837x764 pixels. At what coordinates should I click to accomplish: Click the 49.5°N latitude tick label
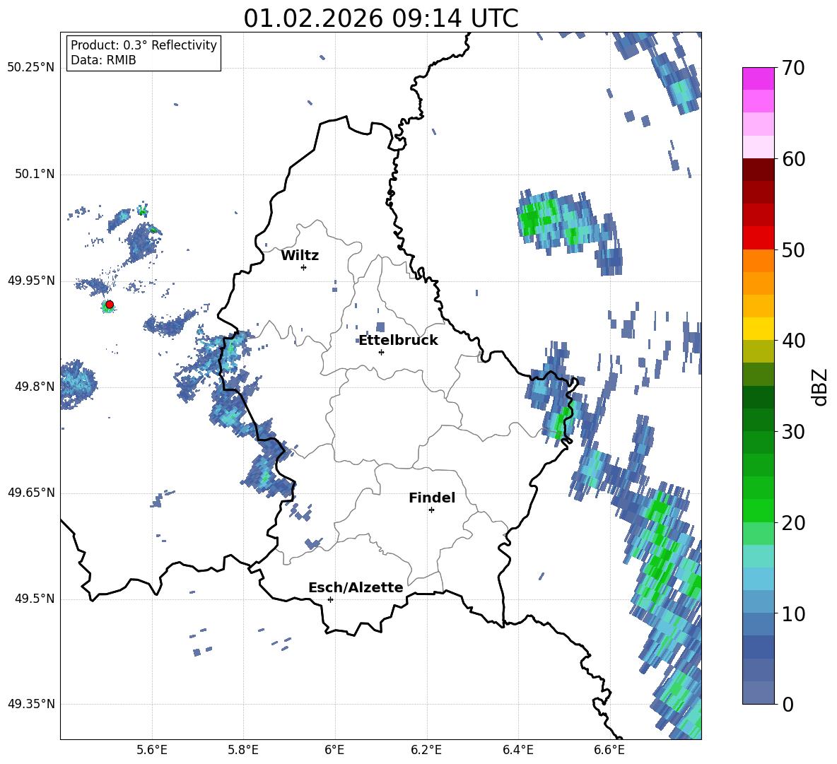tap(34, 598)
